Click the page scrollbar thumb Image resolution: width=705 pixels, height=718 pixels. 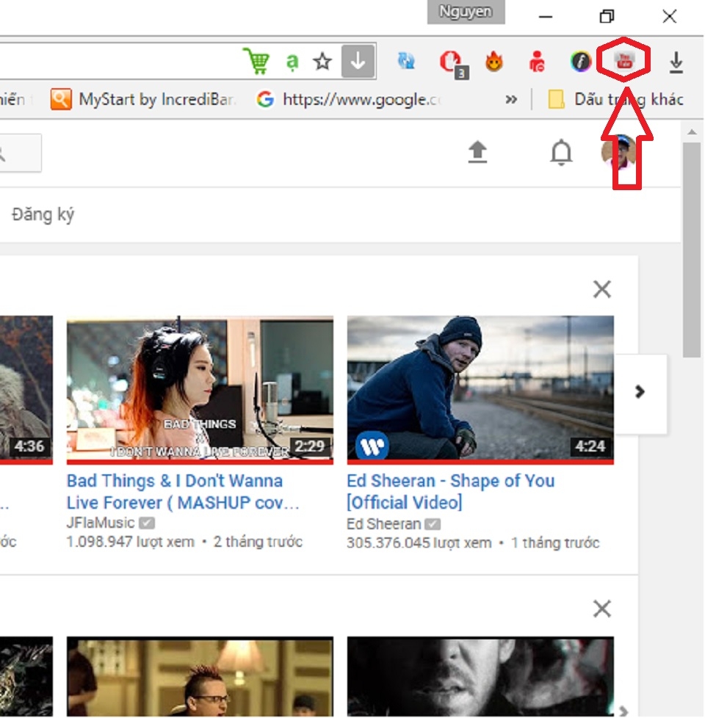click(x=691, y=250)
